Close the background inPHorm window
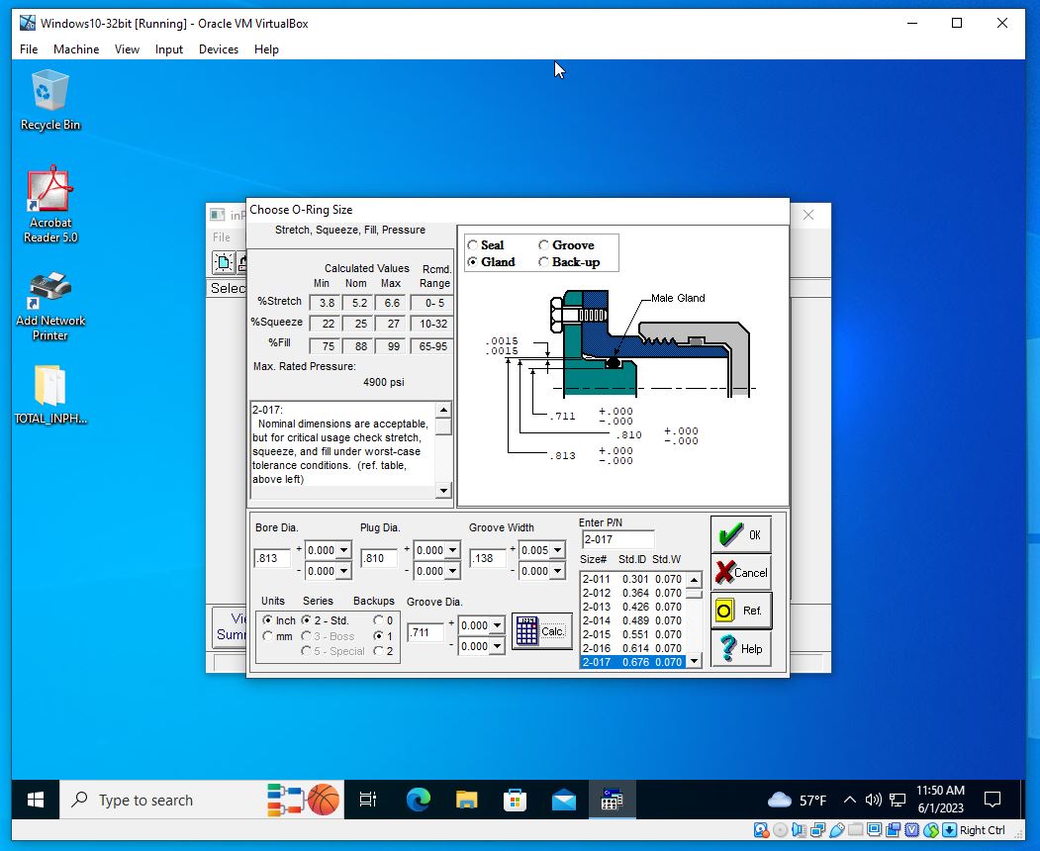 807,215
